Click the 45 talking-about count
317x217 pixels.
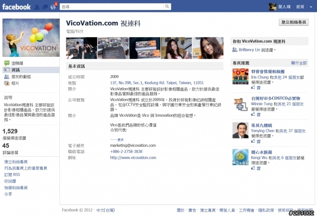pyautogui.click(x=5, y=146)
